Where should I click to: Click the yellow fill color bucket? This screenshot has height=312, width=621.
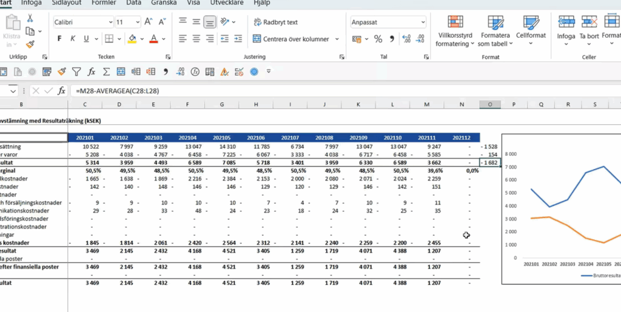[133, 39]
